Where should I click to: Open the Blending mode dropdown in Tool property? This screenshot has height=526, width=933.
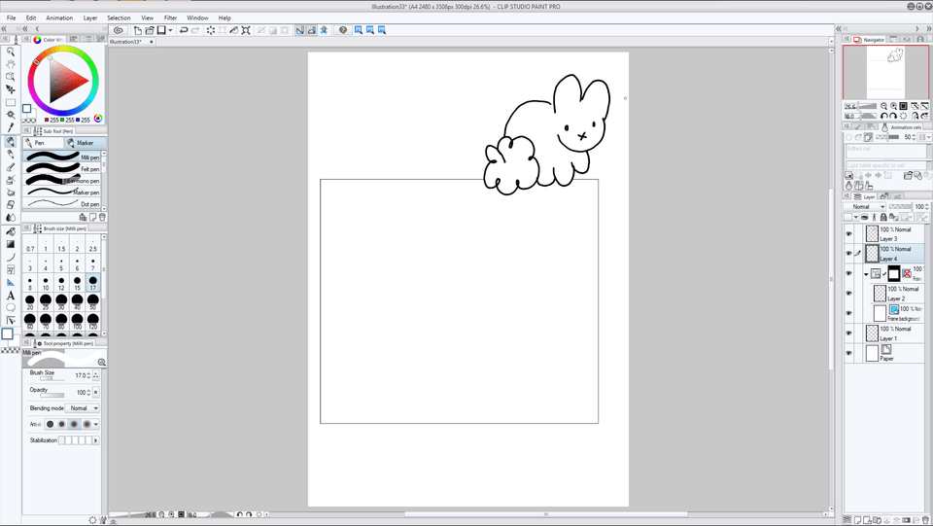coord(83,408)
